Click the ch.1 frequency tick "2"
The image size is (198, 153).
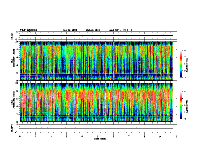pyautogui.click(x=17, y=73)
